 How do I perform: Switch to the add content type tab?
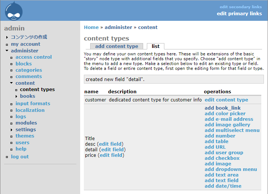point(116,46)
